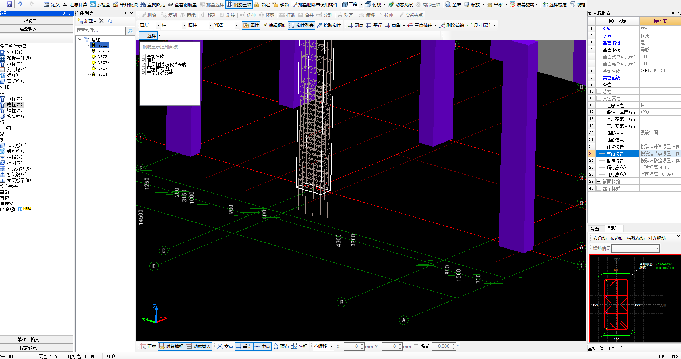Click the Save icon in the top toolbar
Screen dimensions: 681x359
pos(9,4)
